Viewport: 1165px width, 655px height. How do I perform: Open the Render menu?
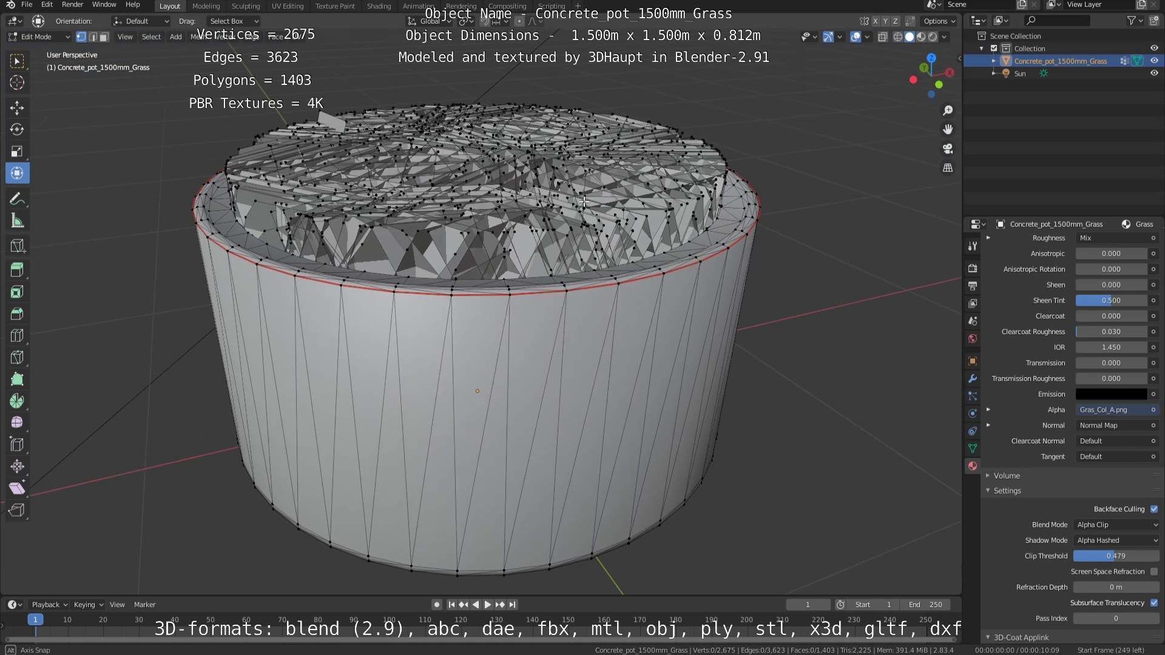tap(72, 5)
